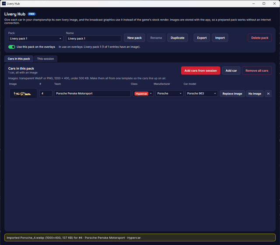Click the Add car button
The width and height of the screenshot is (280, 245).
[x=231, y=70]
